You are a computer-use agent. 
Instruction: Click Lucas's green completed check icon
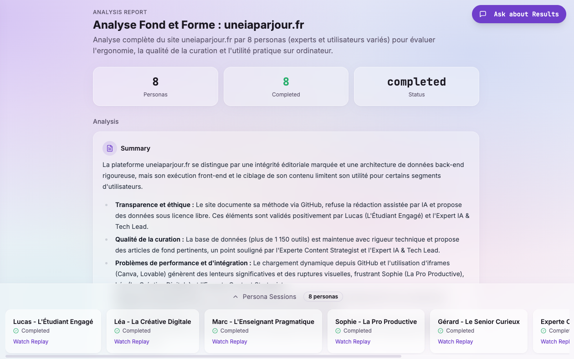[x=16, y=331]
